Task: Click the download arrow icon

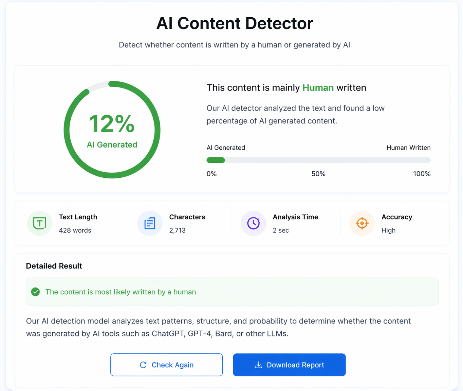Action: pos(259,365)
